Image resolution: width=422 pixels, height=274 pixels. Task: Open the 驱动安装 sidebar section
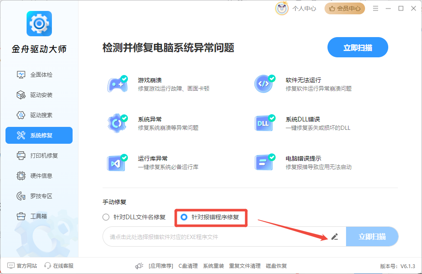(x=39, y=95)
